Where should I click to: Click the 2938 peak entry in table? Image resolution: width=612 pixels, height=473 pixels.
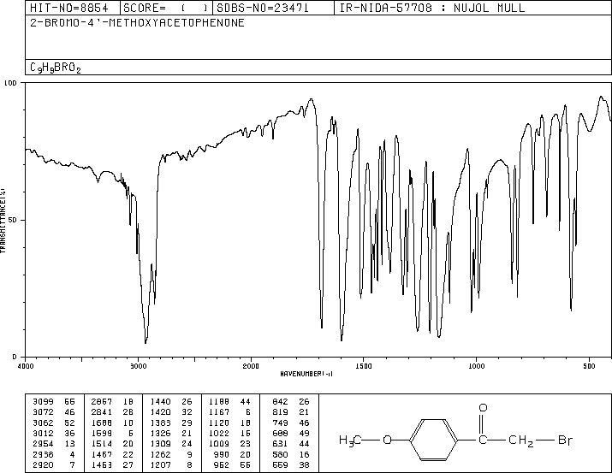(53, 455)
